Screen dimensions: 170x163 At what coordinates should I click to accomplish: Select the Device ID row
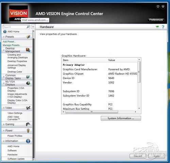[100, 78]
